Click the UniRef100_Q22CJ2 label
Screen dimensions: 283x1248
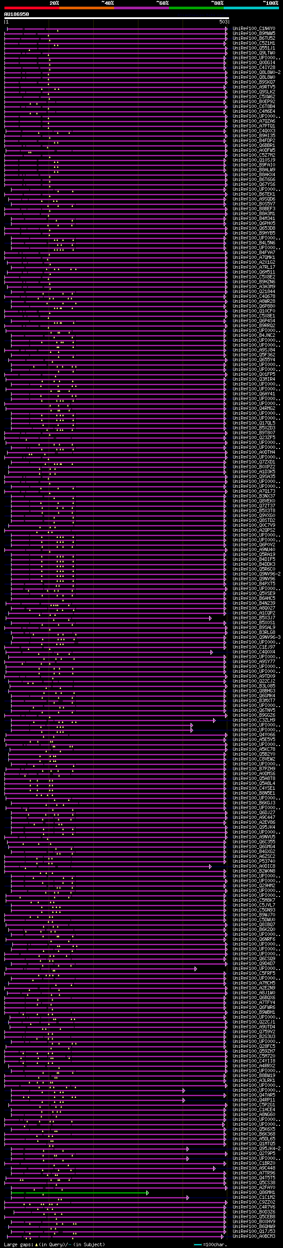tap(254, 681)
